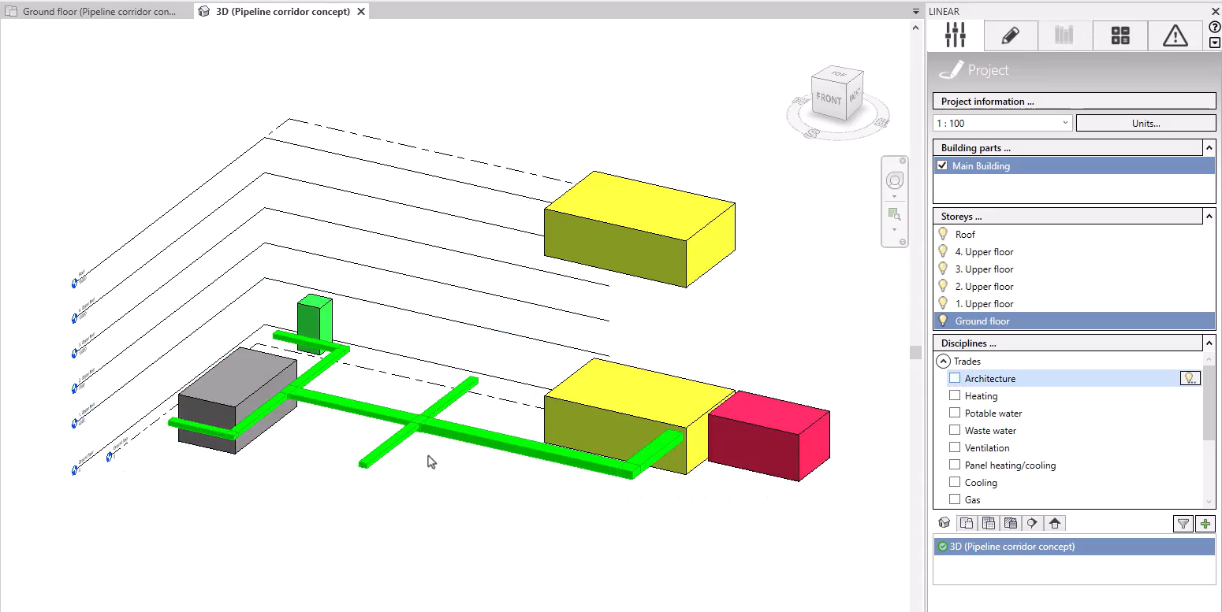The image size is (1222, 612).
Task: Open Project information...
Action: coord(1074,102)
